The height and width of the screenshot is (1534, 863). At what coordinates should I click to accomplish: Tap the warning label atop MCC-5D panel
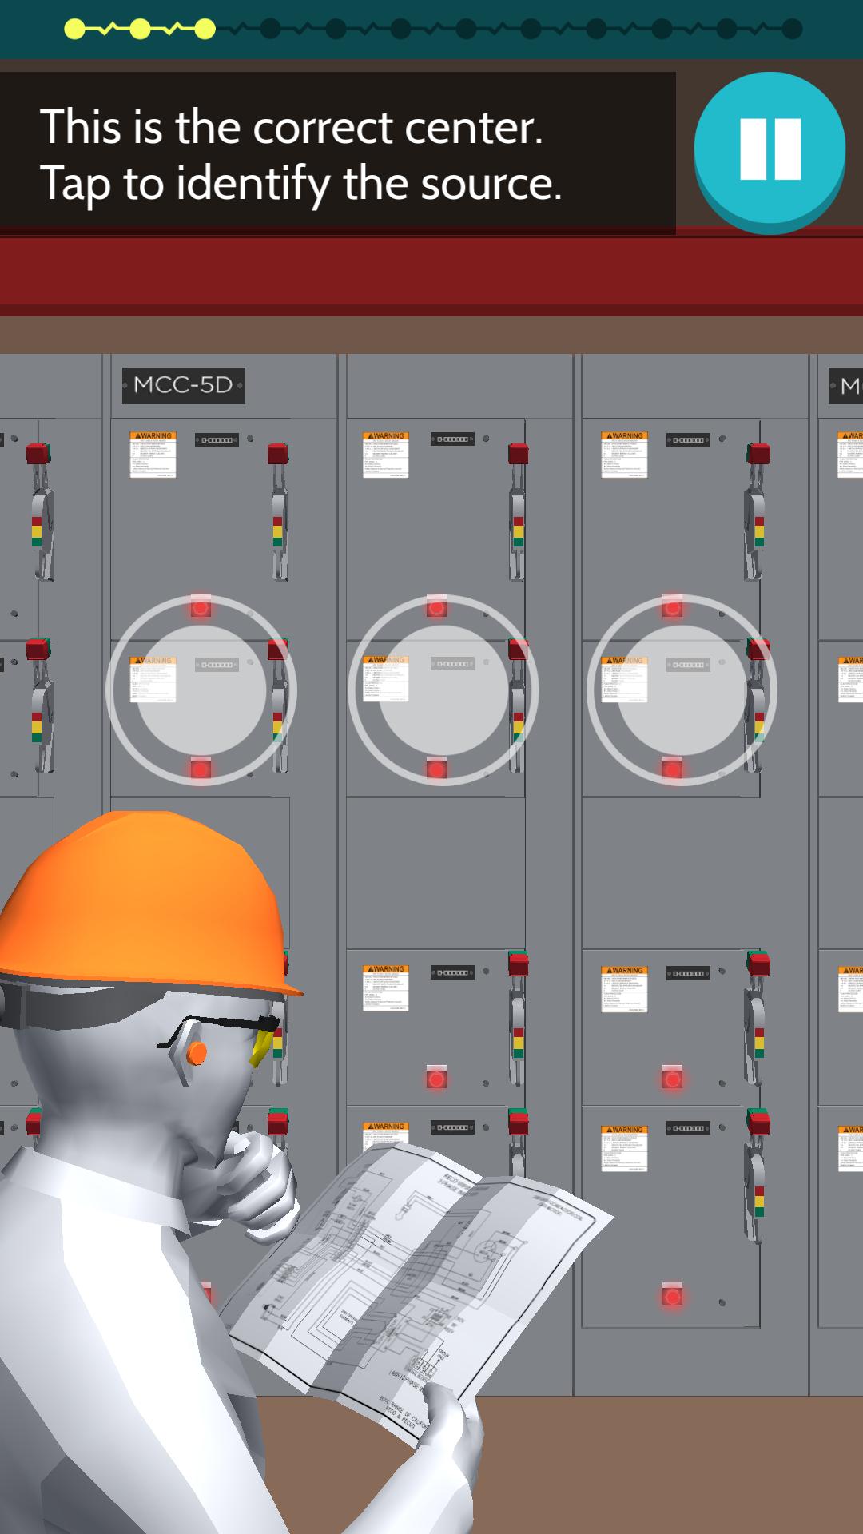pos(153,454)
